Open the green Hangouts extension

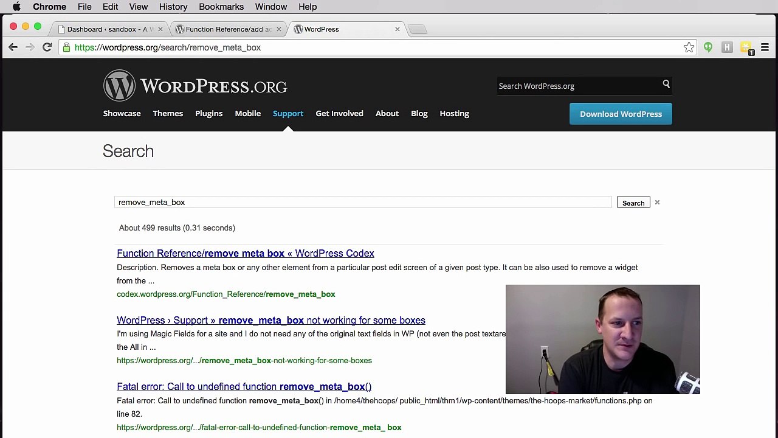[708, 47]
